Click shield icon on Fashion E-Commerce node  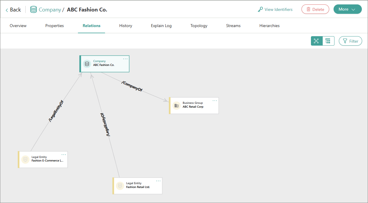pyautogui.click(x=25, y=159)
